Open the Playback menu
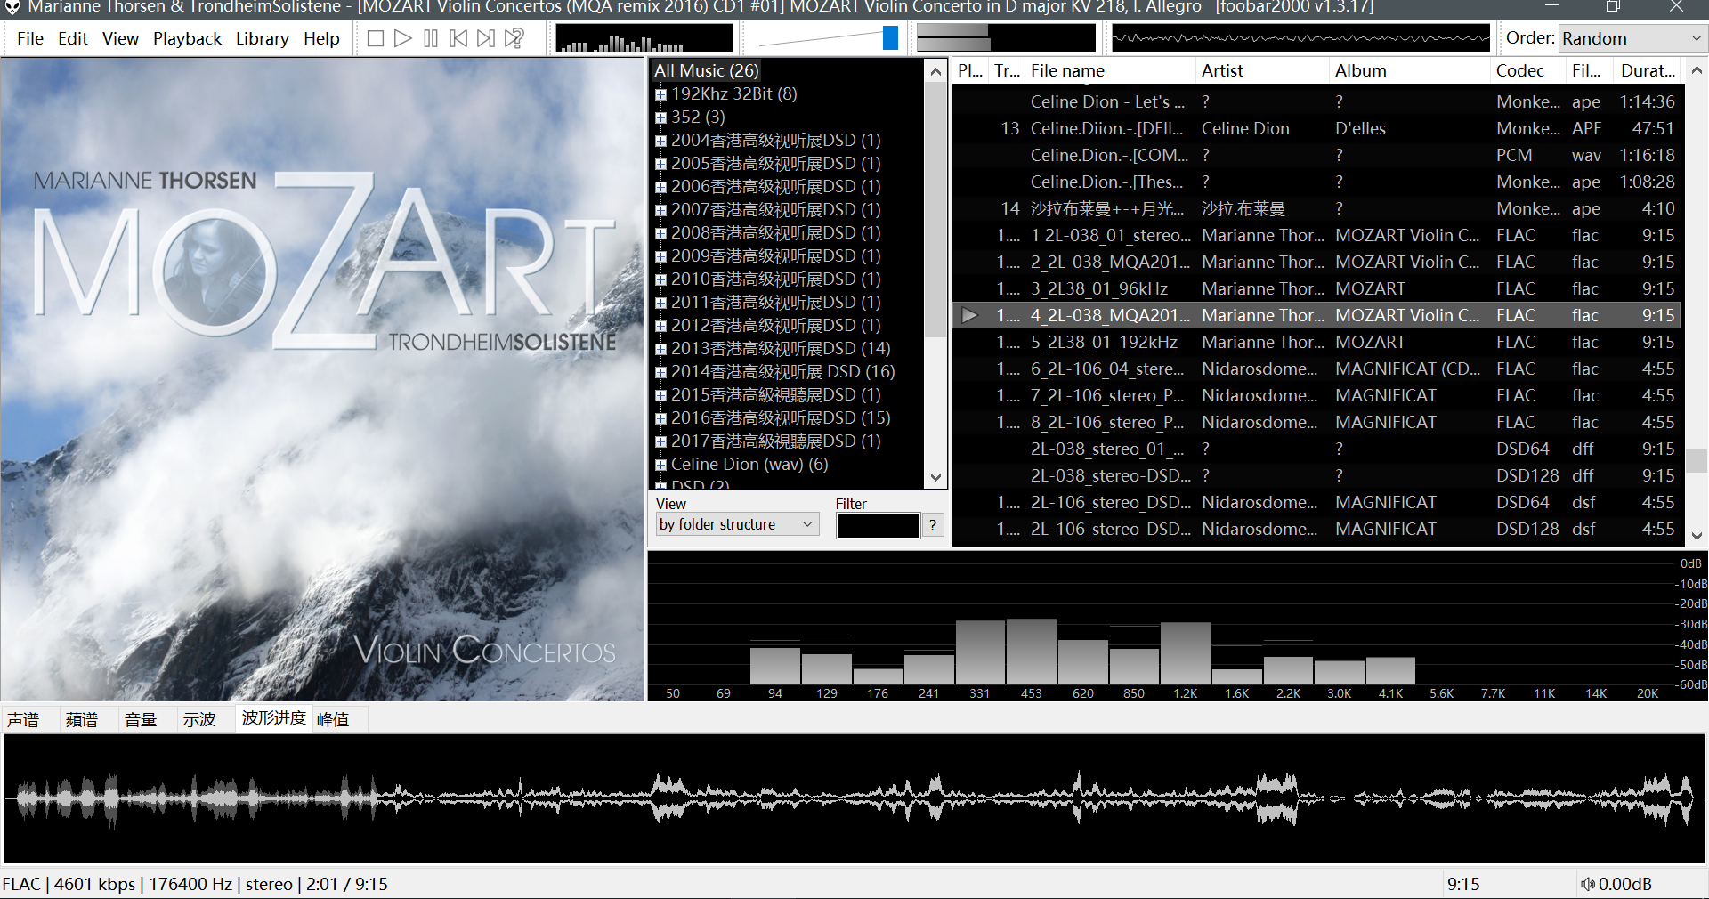1709x899 pixels. pyautogui.click(x=187, y=38)
